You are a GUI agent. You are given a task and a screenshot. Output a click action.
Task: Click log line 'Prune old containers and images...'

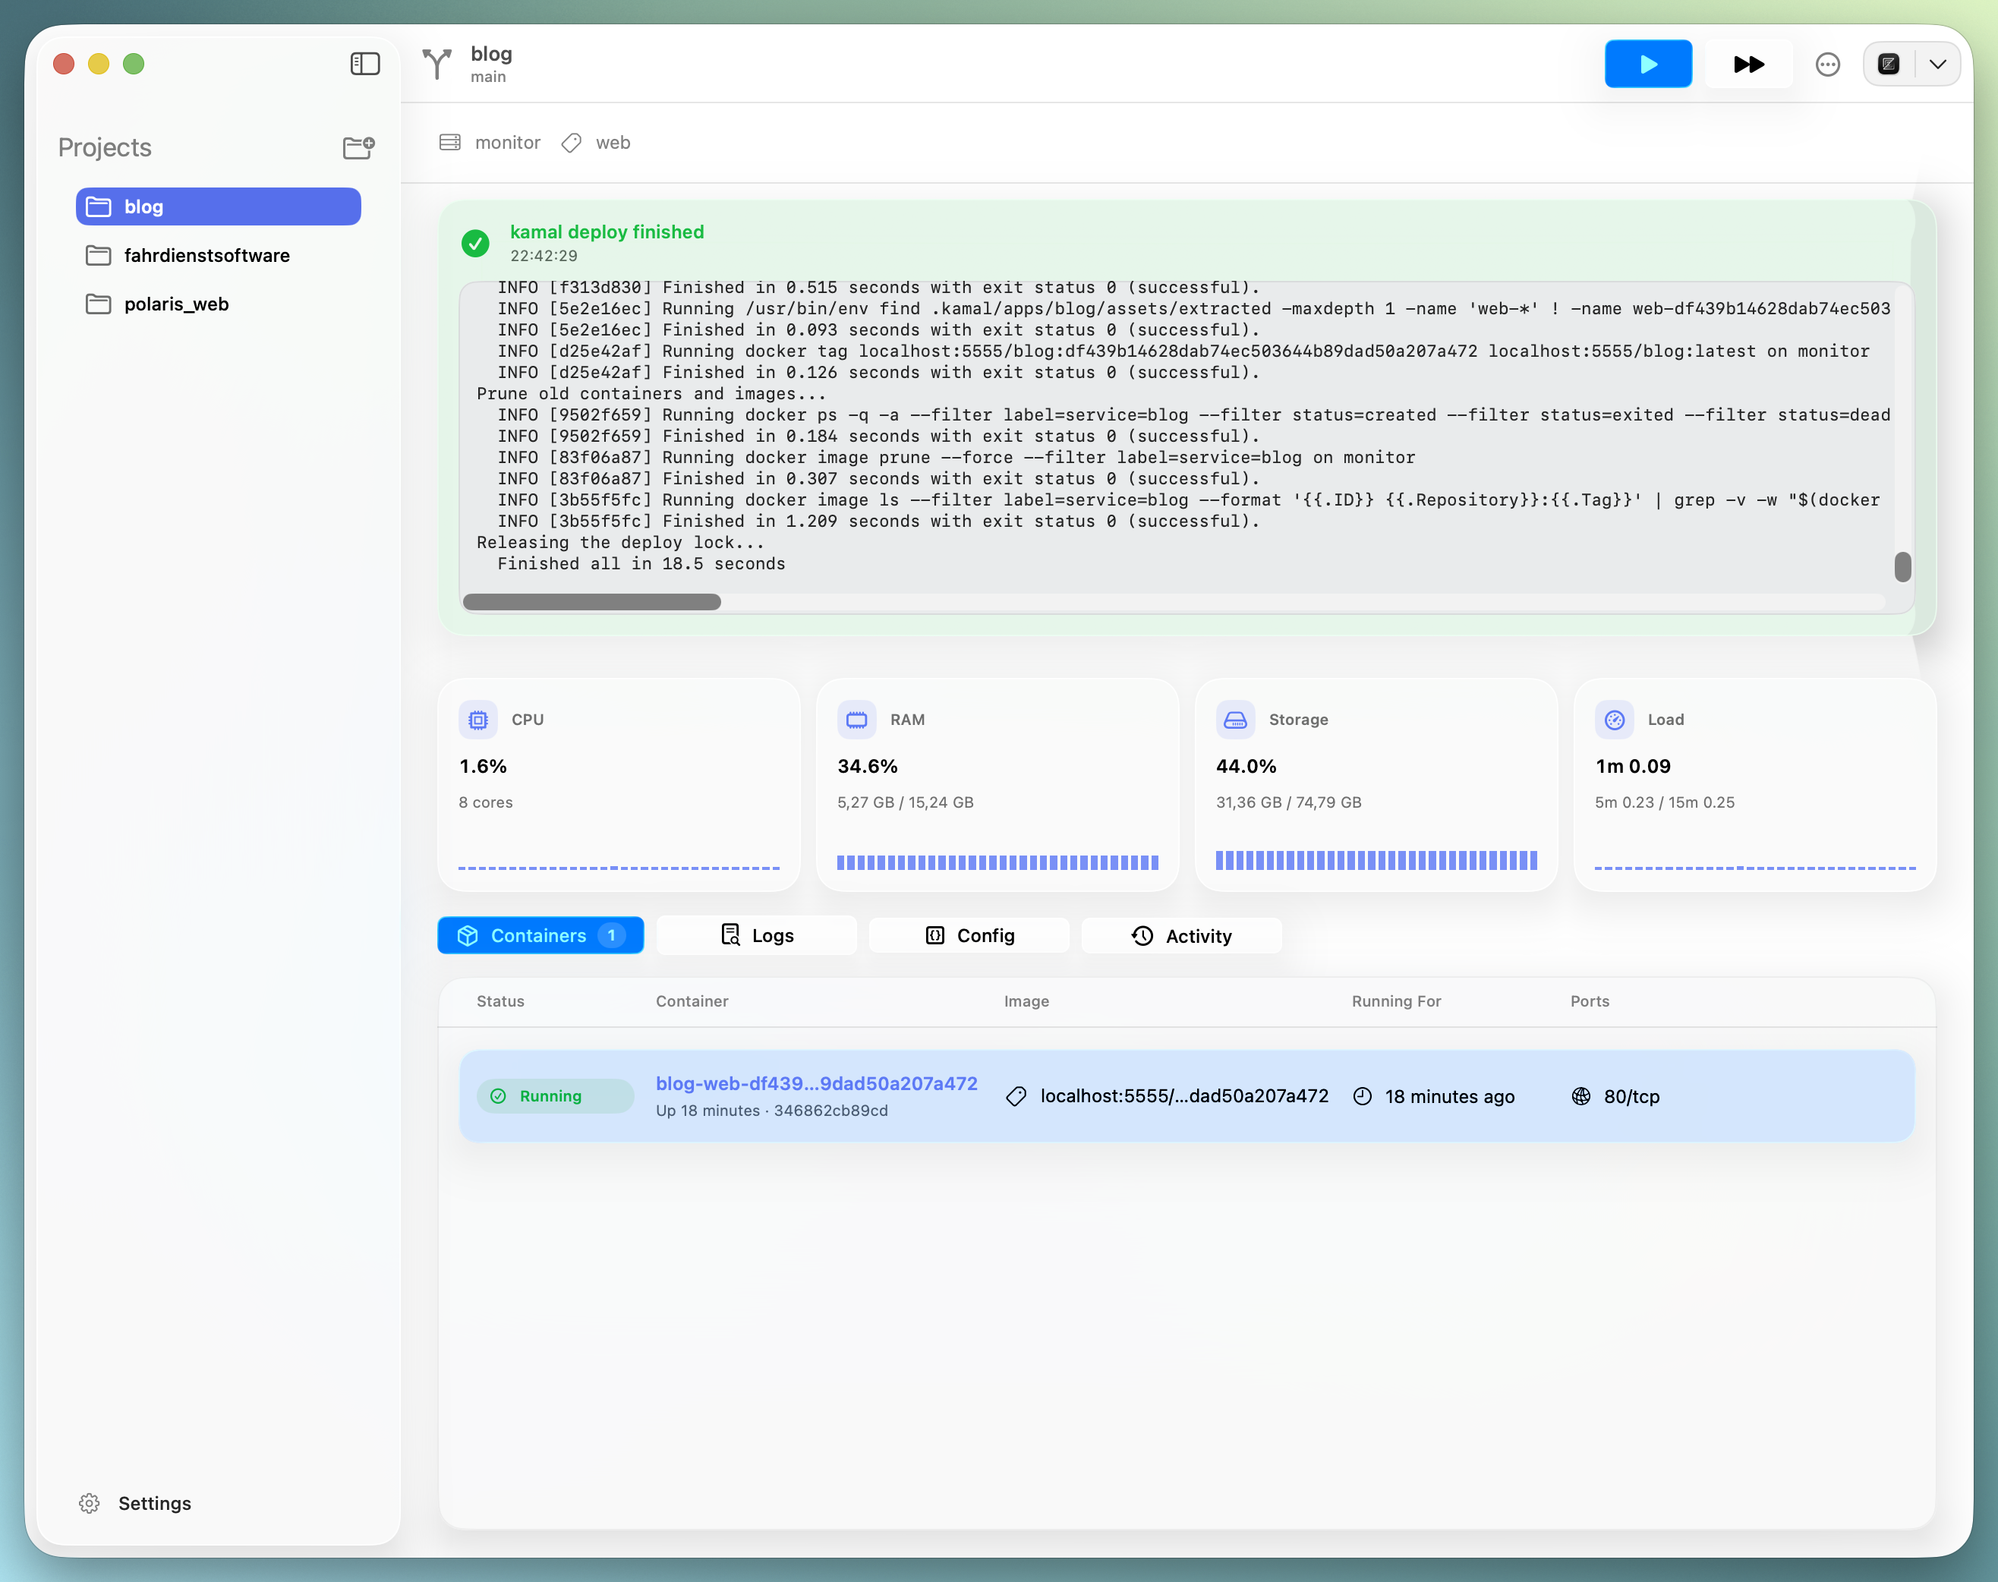click(x=651, y=394)
